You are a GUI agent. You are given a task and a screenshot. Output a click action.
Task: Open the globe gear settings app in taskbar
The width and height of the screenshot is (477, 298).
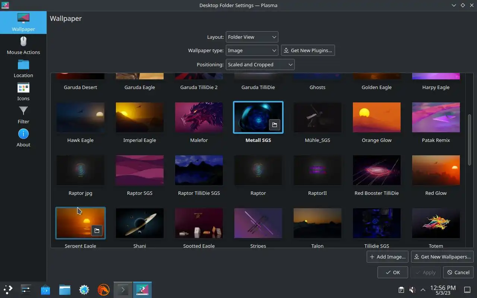pyautogui.click(x=84, y=289)
